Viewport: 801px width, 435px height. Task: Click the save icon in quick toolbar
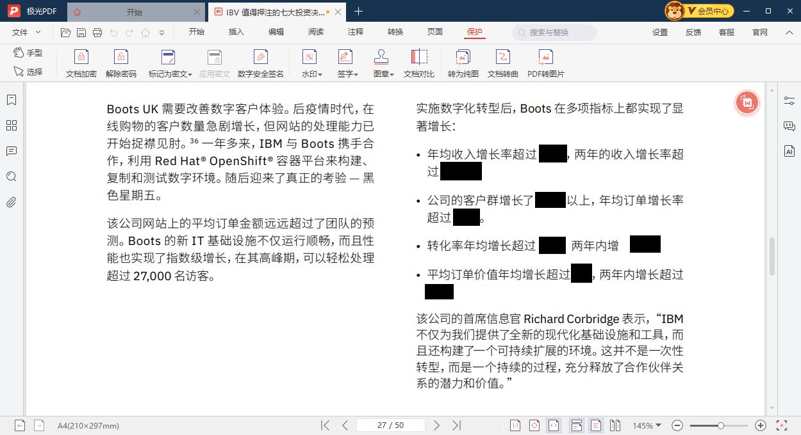[81, 33]
